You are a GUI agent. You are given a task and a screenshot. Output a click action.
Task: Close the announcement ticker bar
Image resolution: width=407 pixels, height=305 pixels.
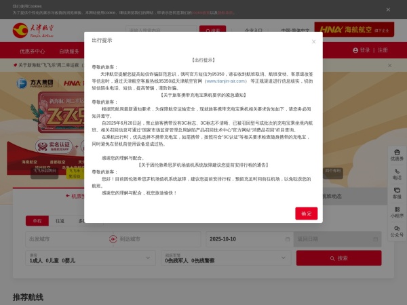pyautogui.click(x=389, y=65)
